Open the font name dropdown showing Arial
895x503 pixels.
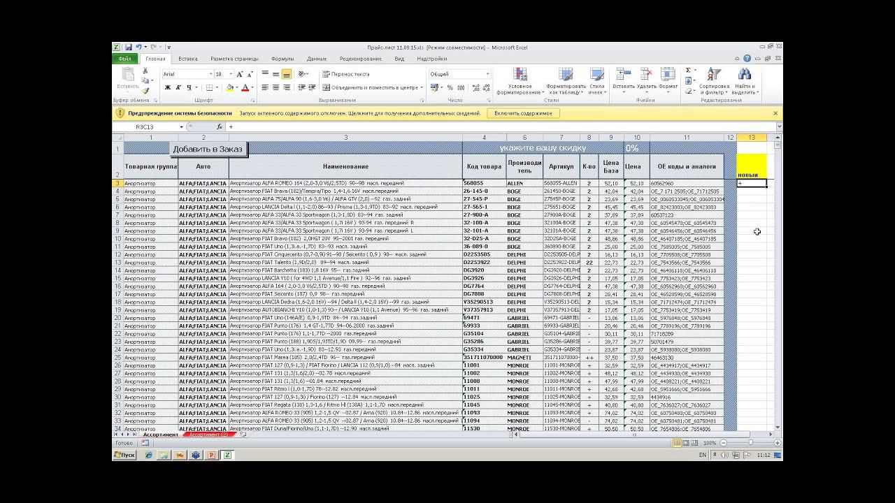[x=210, y=74]
